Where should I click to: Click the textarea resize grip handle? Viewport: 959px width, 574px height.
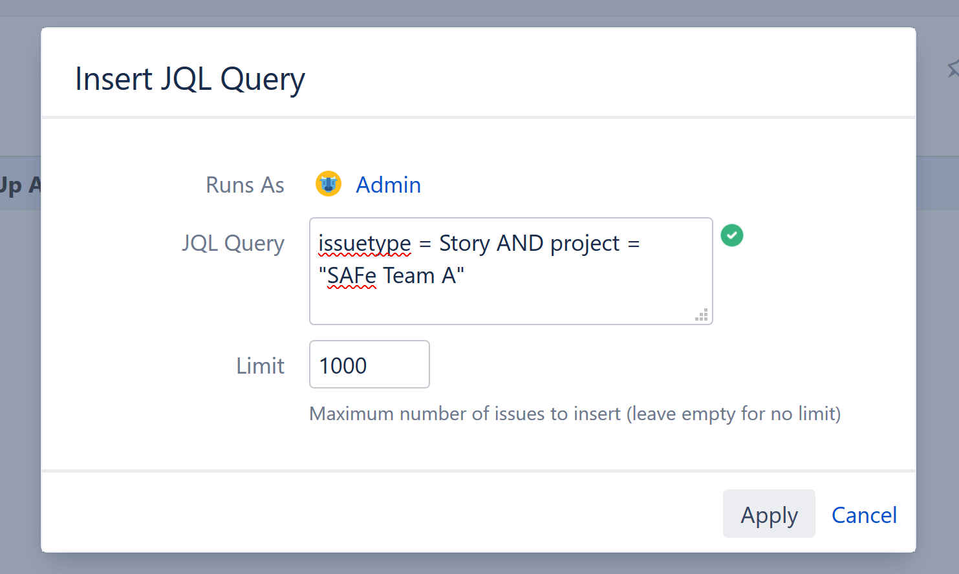(702, 315)
